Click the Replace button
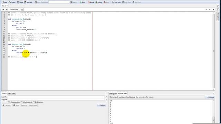Viewport: 221px width, 124px height. tap(24, 105)
